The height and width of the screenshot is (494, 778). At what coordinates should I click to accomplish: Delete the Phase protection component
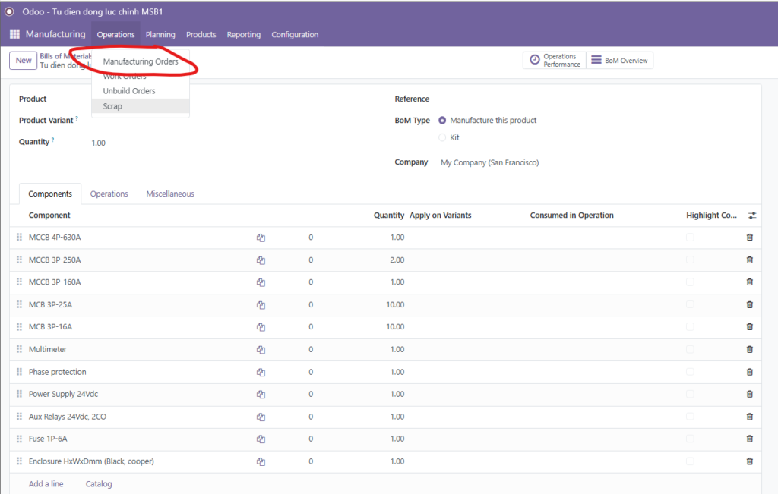coord(749,372)
